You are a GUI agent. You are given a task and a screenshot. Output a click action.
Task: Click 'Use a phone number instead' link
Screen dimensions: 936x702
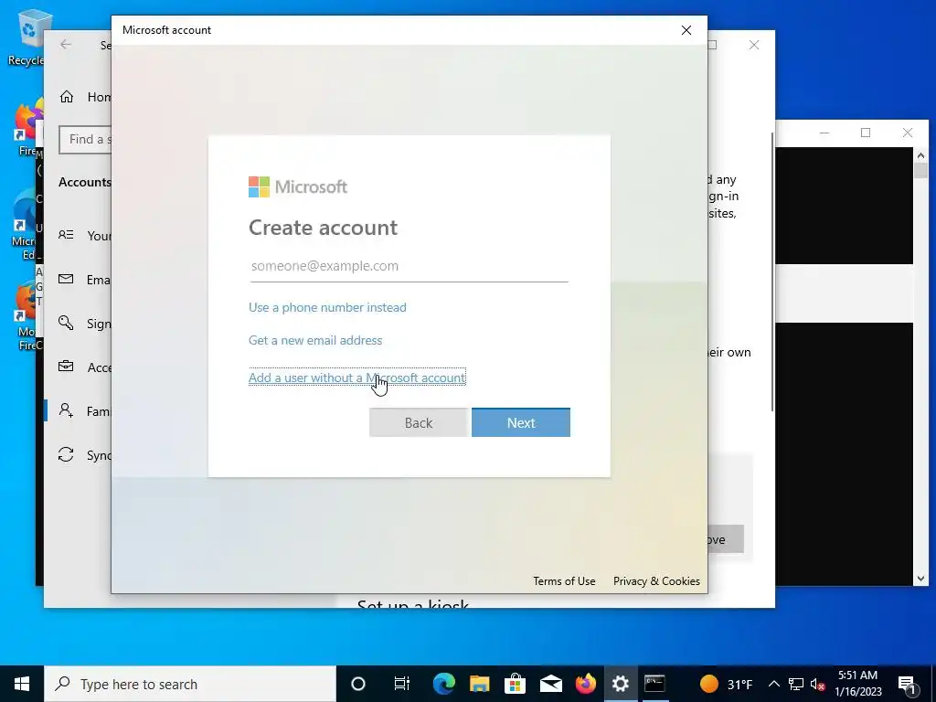click(x=327, y=307)
